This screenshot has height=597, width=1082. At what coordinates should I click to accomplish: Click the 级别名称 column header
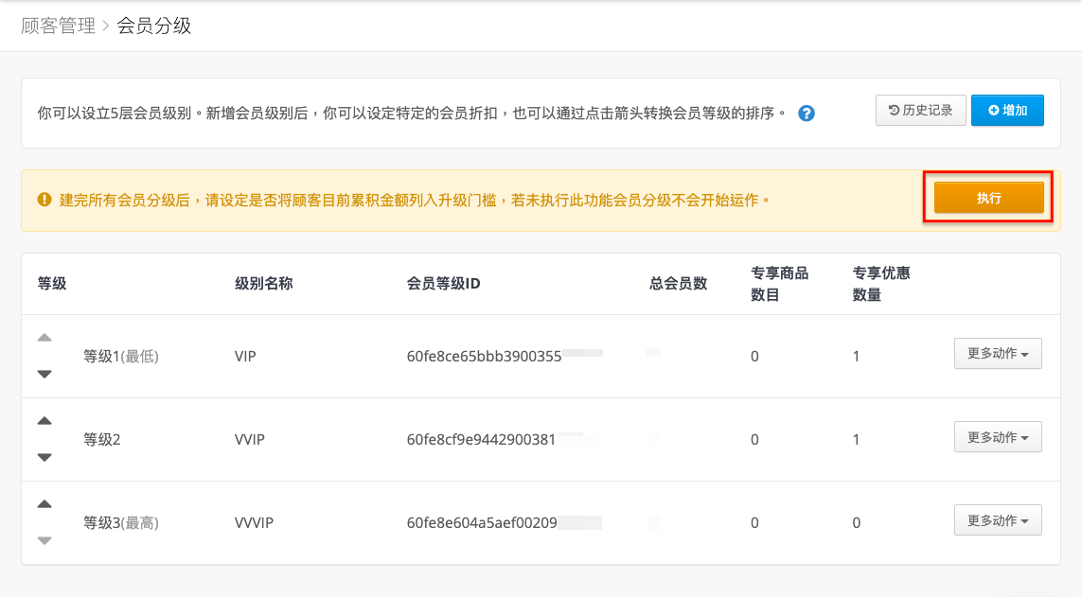pyautogui.click(x=263, y=283)
